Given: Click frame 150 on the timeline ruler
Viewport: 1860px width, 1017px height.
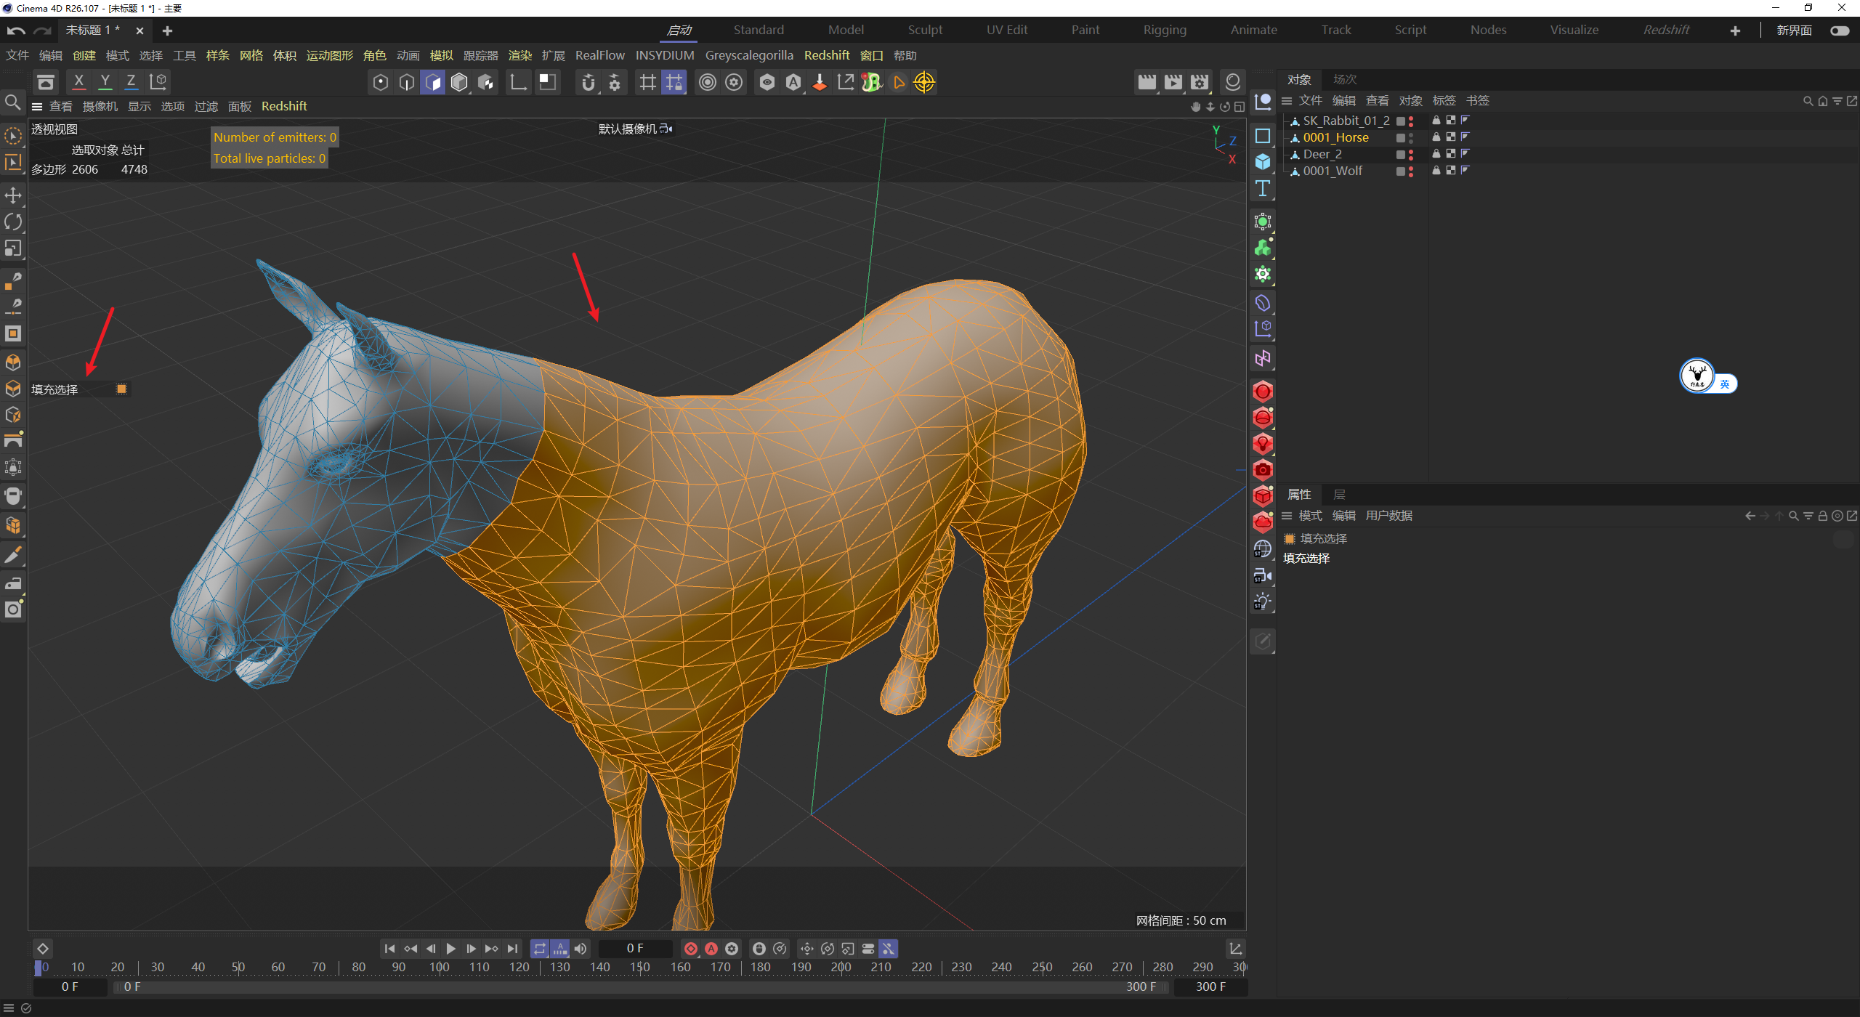Looking at the screenshot, I should 640,967.
